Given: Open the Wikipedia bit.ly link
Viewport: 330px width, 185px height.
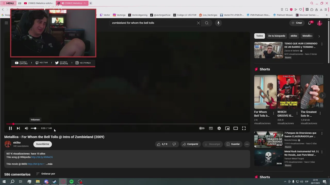Looking at the screenshot, I should [x=42, y=157].
